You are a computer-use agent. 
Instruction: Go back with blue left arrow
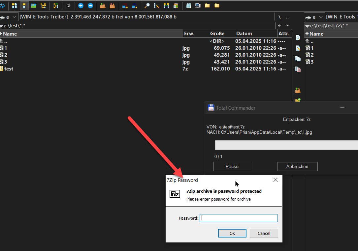point(81,6)
